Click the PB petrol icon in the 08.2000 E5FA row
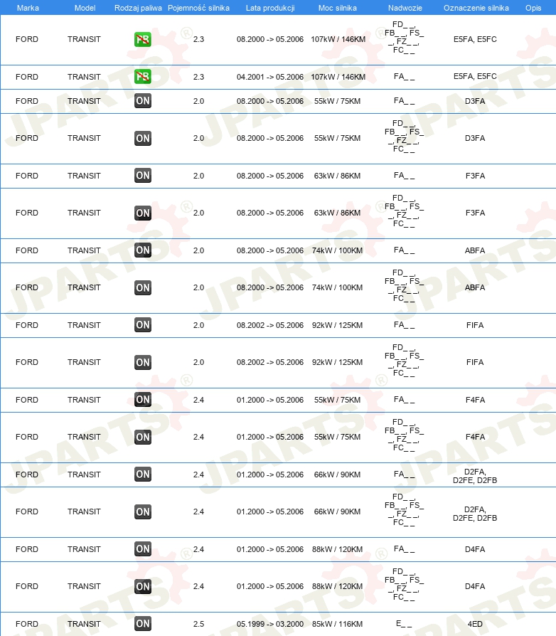This screenshot has height=636, width=556. tap(143, 39)
